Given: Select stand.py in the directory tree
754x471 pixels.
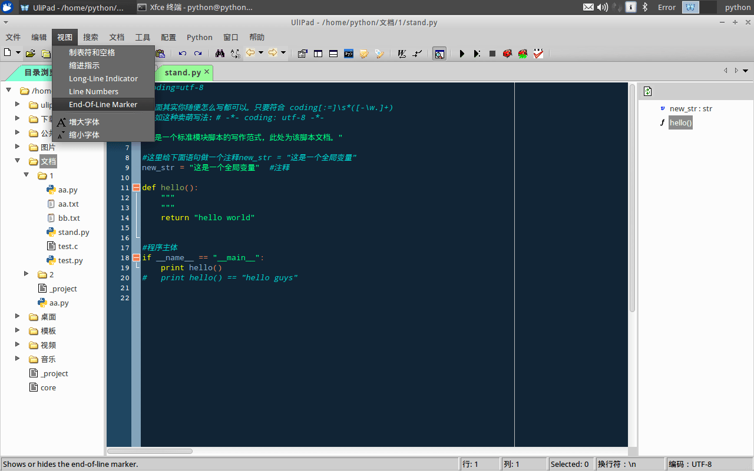Looking at the screenshot, I should pyautogui.click(x=74, y=232).
